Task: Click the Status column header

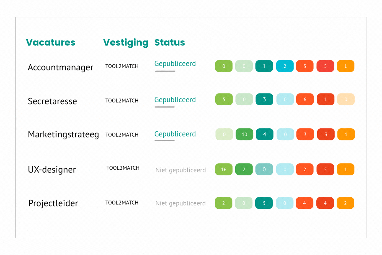Action: 169,42
